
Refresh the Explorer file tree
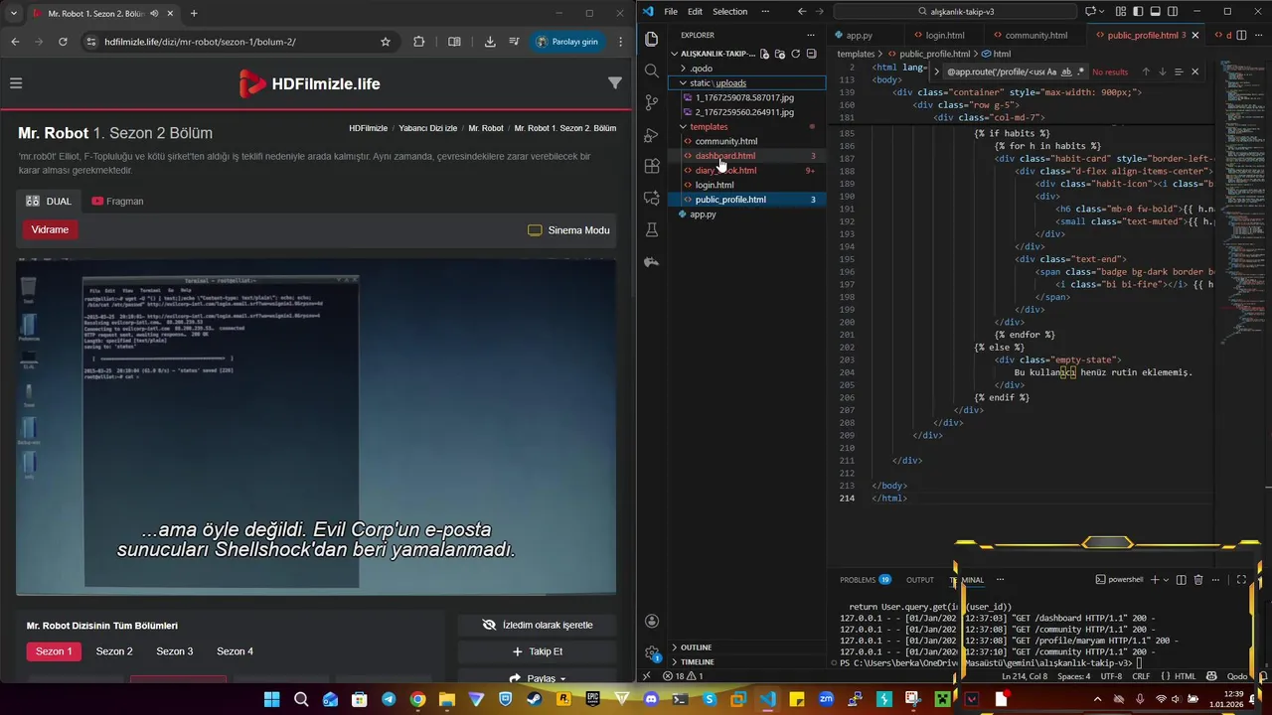(796, 54)
